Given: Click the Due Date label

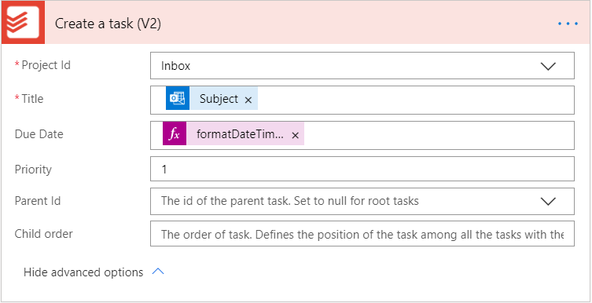Looking at the screenshot, I should (39, 134).
